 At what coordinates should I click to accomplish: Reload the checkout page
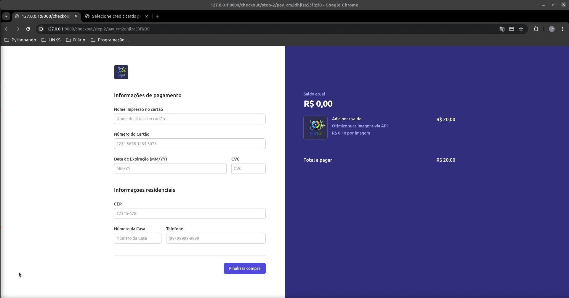28,29
